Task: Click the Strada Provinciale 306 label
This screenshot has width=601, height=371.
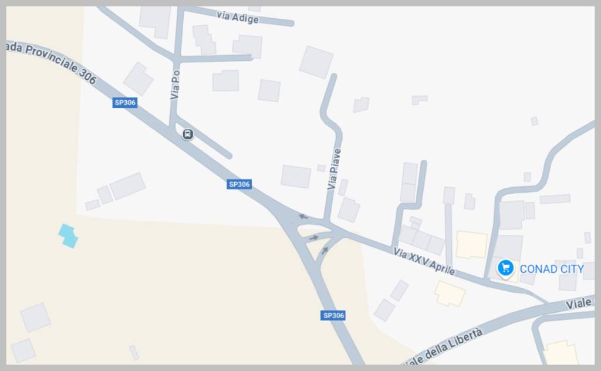Action: pos(51,62)
